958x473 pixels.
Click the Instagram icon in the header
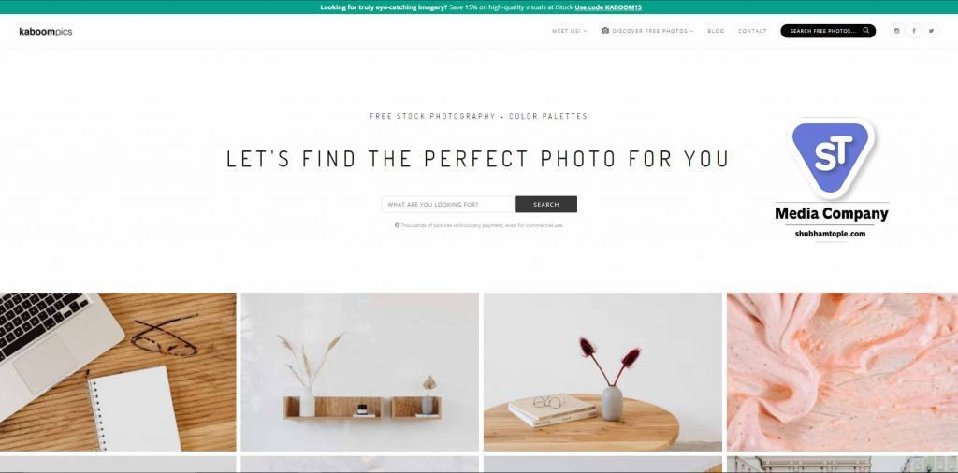click(897, 31)
